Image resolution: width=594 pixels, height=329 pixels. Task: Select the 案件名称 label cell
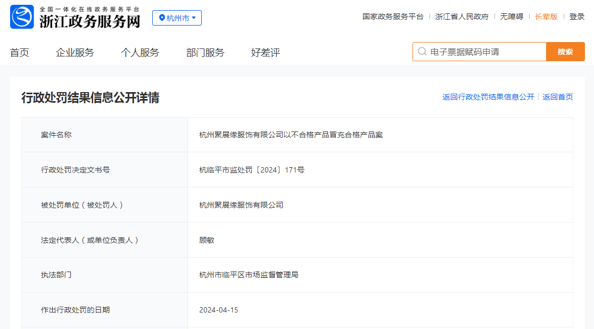(104, 135)
